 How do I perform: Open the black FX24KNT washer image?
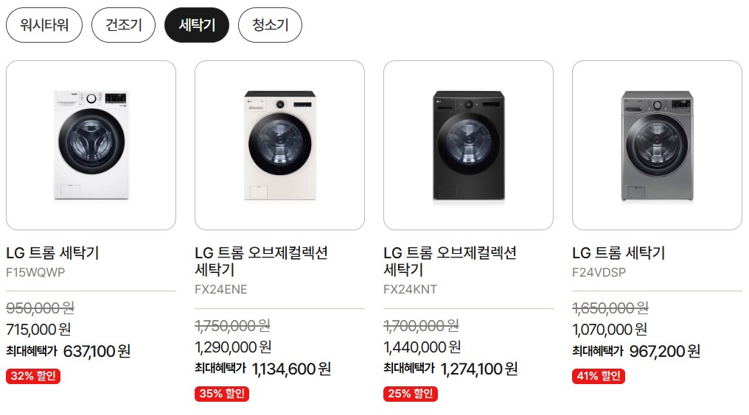pyautogui.click(x=468, y=145)
